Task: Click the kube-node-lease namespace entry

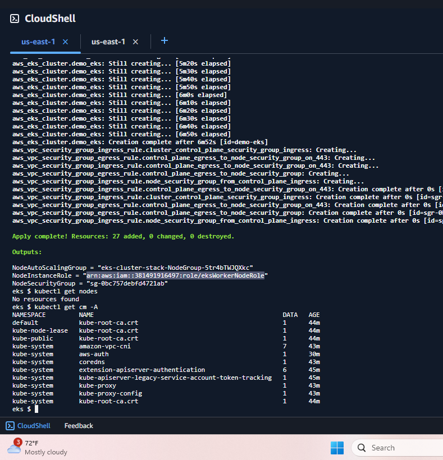Action: point(40,330)
